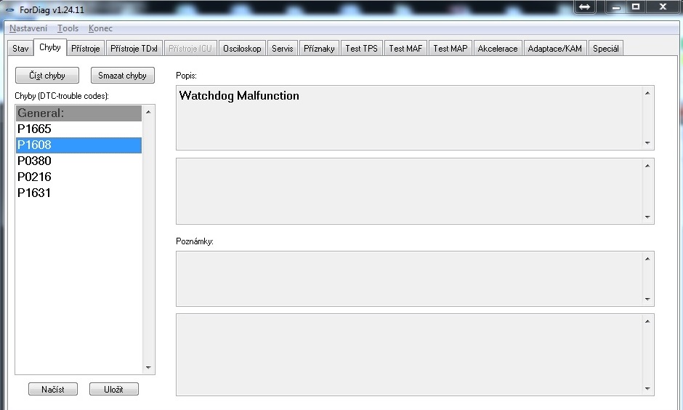
Task: Switch to the Osciloskop tab
Action: 242,49
